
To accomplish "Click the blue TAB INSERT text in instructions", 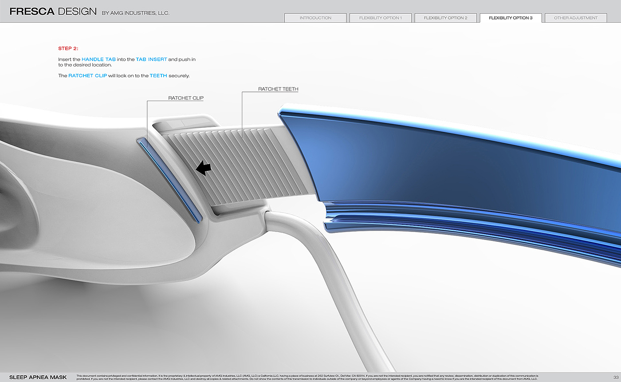I will pyautogui.click(x=151, y=59).
